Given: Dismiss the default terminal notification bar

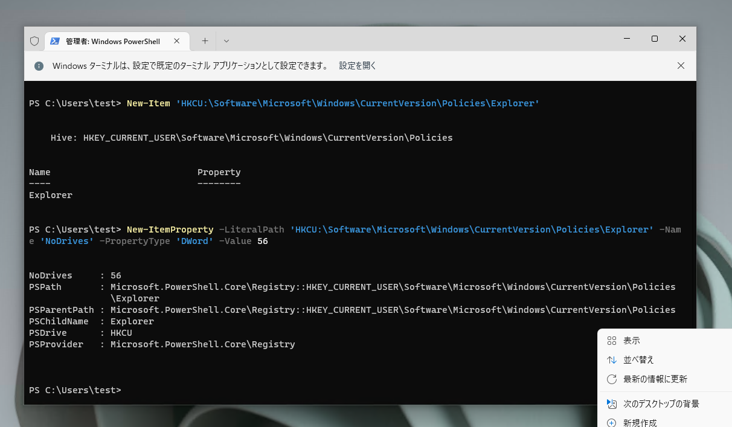Looking at the screenshot, I should pos(681,66).
